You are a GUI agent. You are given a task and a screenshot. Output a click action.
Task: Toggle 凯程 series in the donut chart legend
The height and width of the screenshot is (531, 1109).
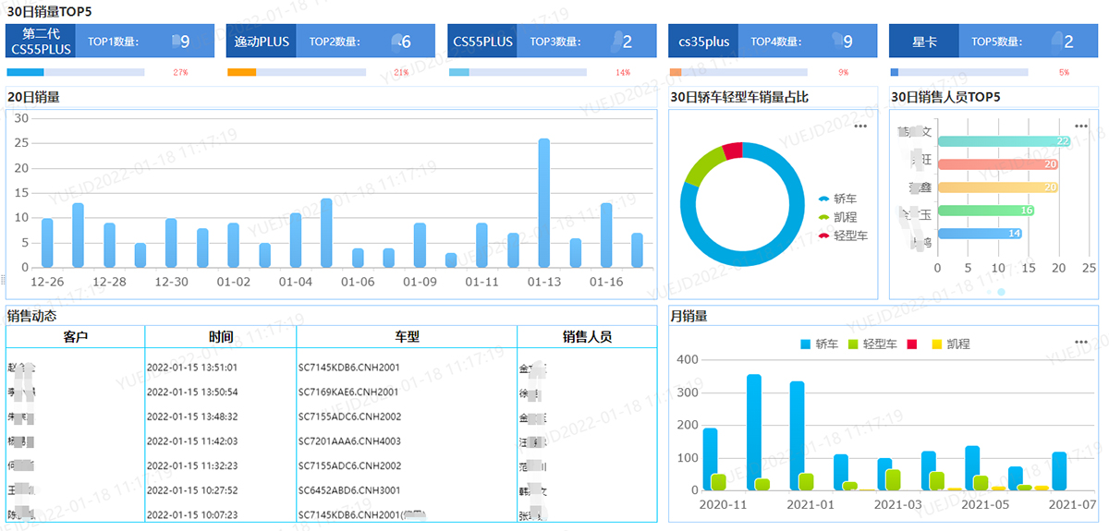point(837,217)
